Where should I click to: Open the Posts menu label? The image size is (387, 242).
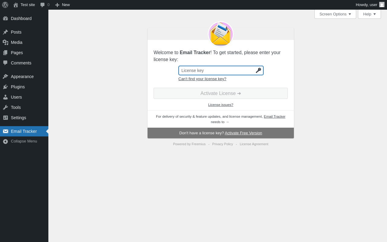[16, 32]
